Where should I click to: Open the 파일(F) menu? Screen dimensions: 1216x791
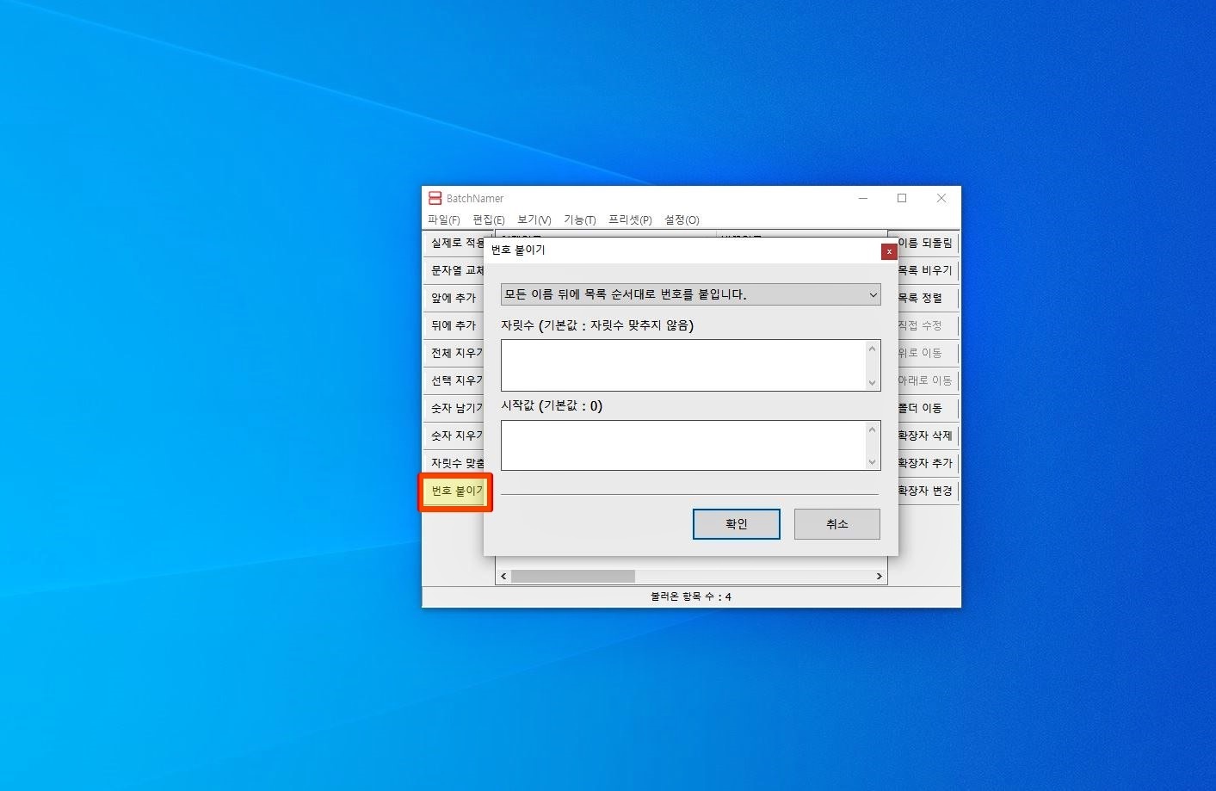(444, 220)
